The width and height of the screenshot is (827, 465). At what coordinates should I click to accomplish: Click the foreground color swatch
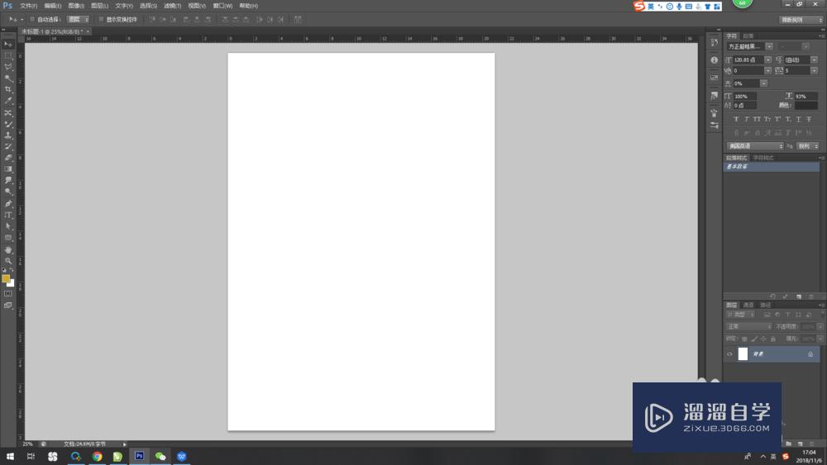click(6, 278)
